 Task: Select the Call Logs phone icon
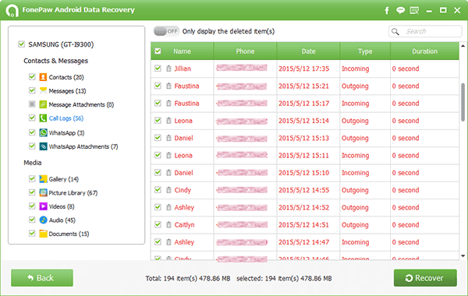click(x=43, y=118)
